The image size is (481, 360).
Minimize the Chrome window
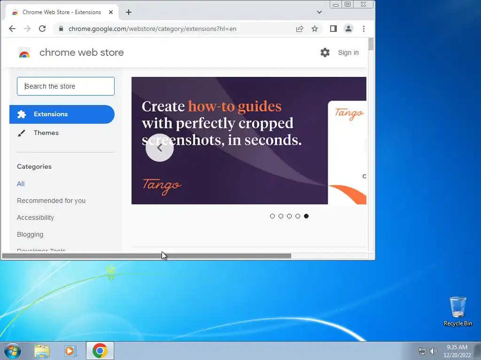pos(336,4)
